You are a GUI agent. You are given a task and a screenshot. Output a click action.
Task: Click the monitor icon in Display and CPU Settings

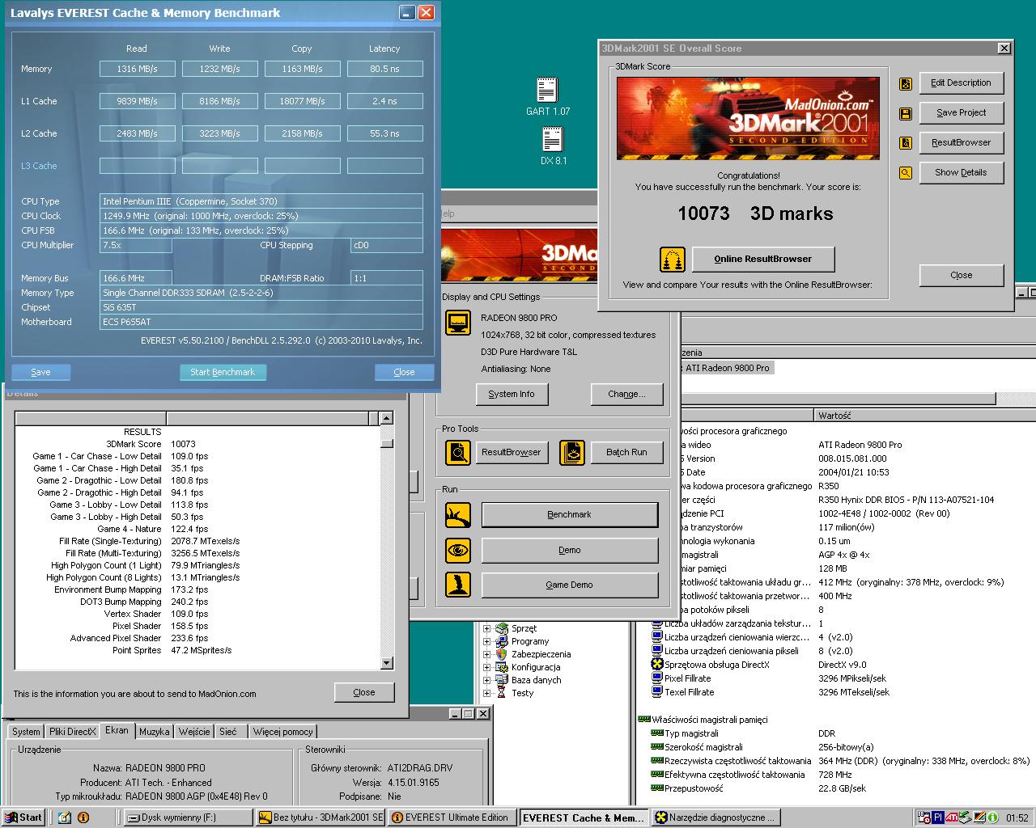(458, 323)
